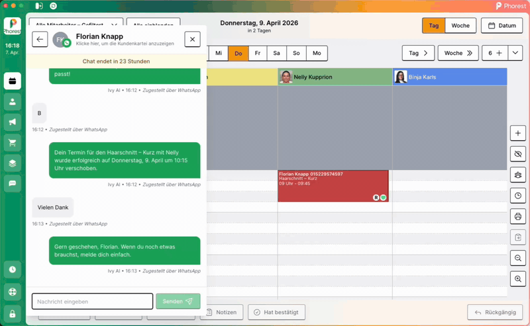Click the Nachricht eingeben message field

tap(92, 302)
